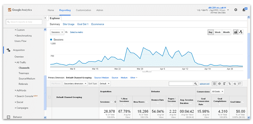Open the Secondary dimension dropdown

click(75, 83)
